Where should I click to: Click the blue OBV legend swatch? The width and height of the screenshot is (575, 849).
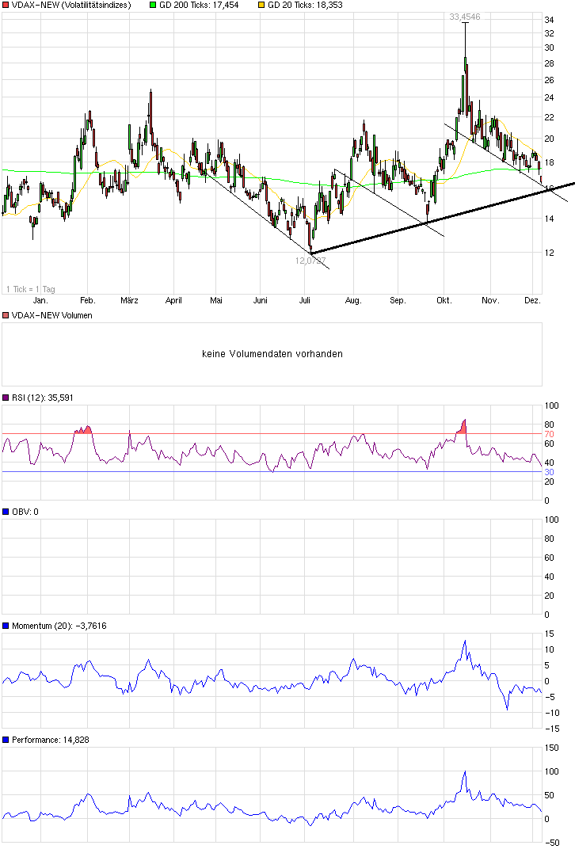click(x=6, y=512)
